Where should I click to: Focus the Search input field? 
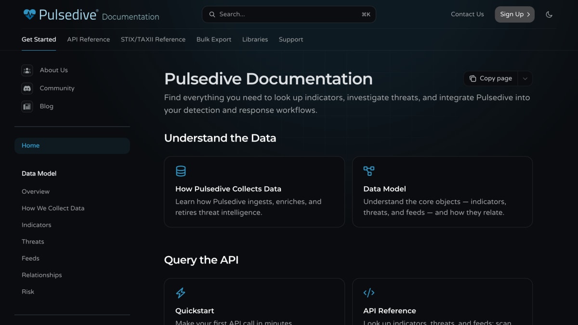(x=289, y=14)
